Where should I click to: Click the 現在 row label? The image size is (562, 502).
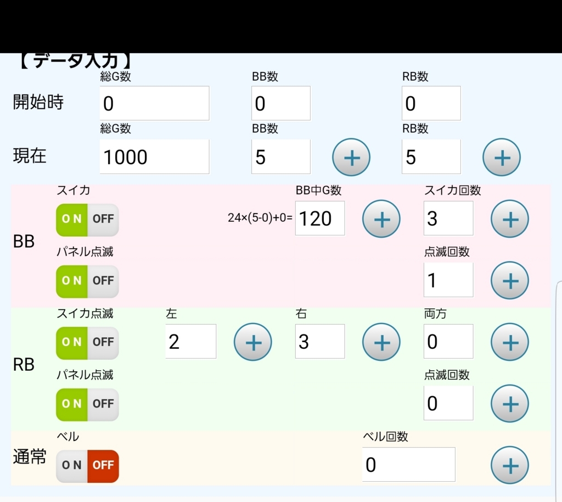(30, 156)
